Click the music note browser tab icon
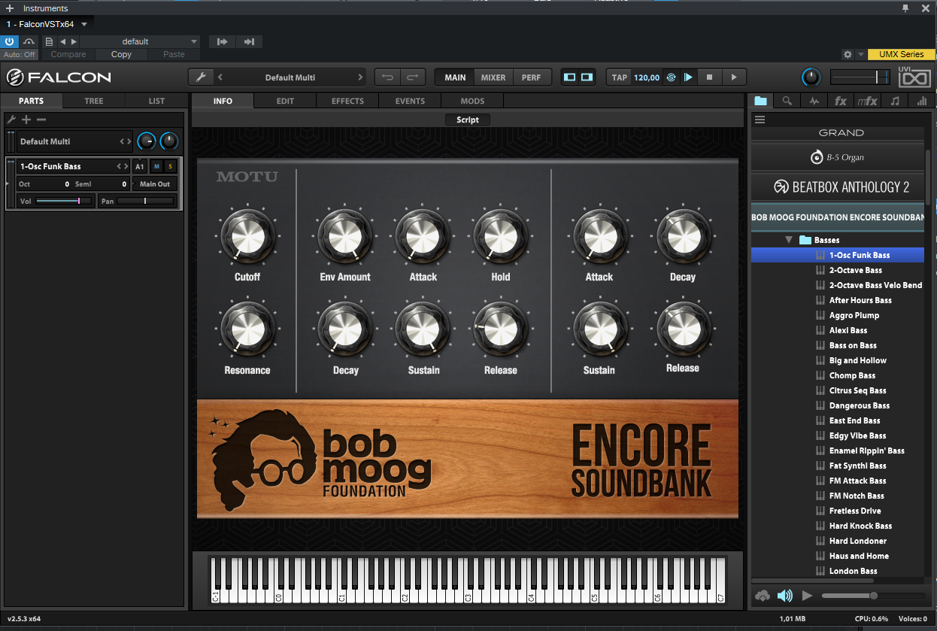Viewport: 937px width, 631px height. pos(894,101)
